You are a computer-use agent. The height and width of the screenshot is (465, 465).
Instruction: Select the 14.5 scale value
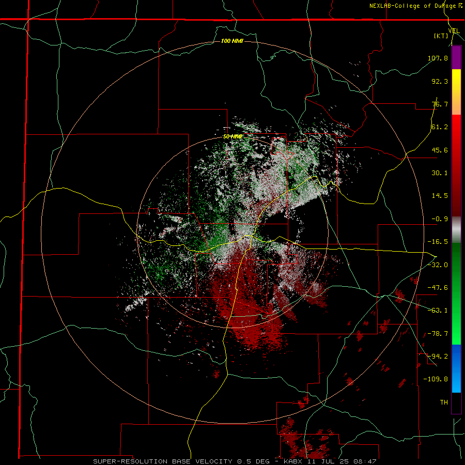coord(440,196)
